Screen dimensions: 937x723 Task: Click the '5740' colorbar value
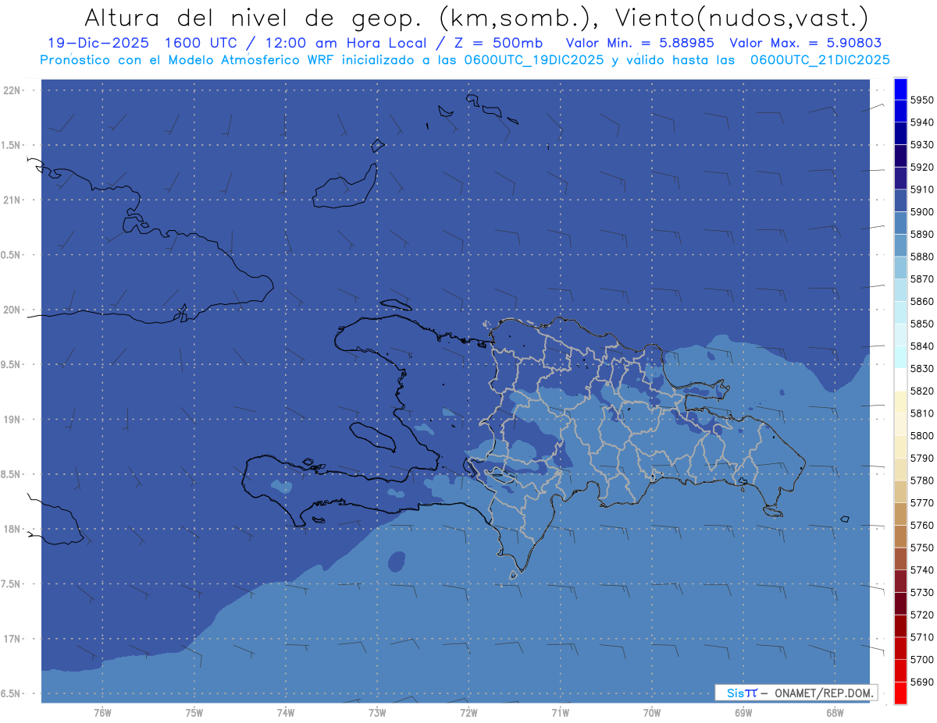pyautogui.click(x=921, y=570)
